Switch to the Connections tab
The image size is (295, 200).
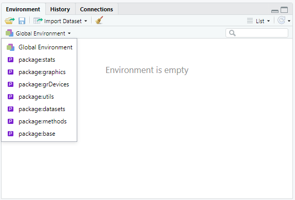tap(96, 9)
